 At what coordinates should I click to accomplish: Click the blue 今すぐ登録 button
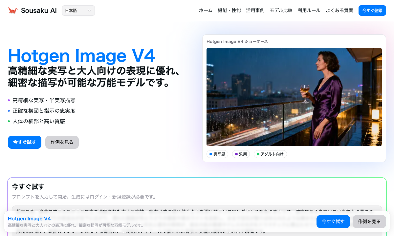pyautogui.click(x=372, y=10)
